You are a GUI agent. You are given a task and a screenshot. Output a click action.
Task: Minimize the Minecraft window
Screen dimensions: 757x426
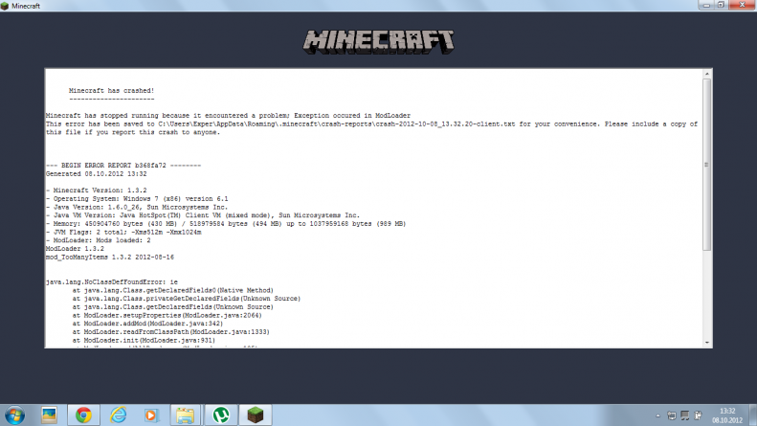(x=706, y=5)
